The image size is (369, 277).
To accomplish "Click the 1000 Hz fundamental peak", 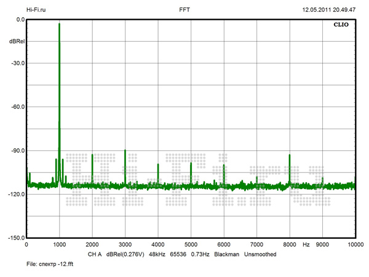I will click(59, 25).
